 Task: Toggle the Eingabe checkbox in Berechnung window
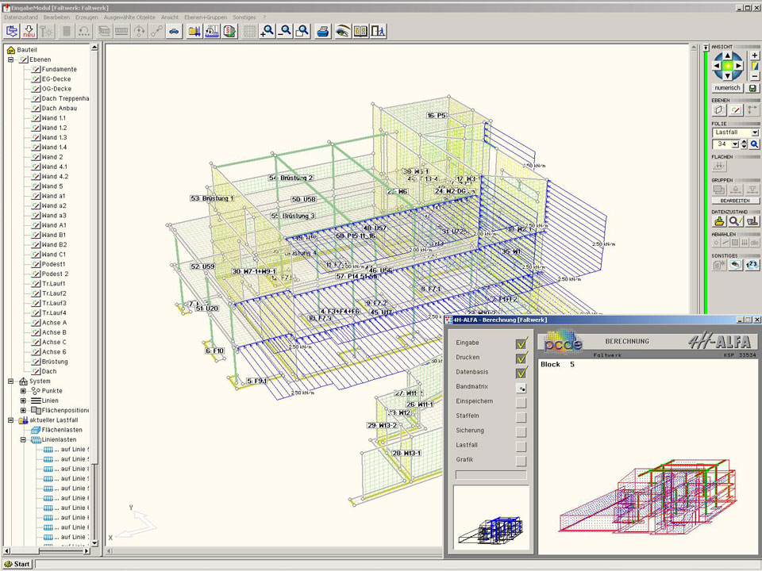521,343
